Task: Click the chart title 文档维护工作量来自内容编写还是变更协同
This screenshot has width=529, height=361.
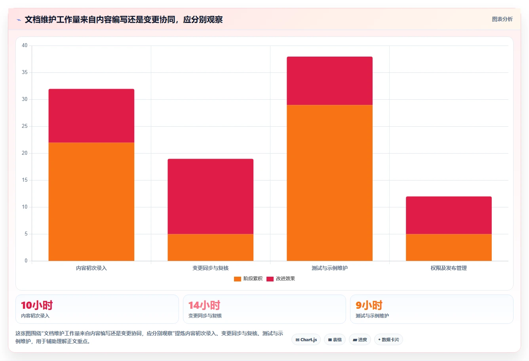Action: tap(124, 19)
